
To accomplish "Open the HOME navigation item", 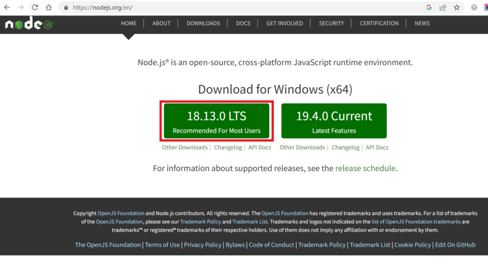I will pyautogui.click(x=128, y=24).
